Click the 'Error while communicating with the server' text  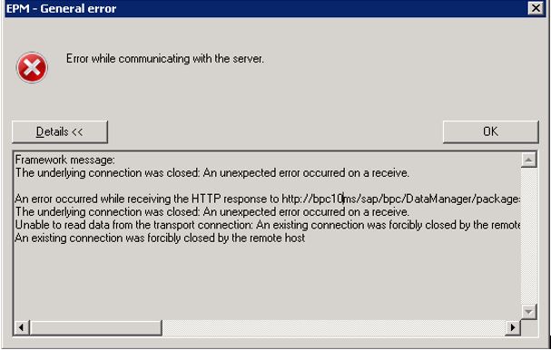coord(165,59)
